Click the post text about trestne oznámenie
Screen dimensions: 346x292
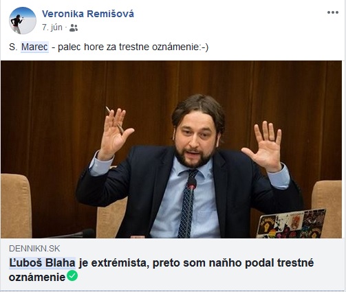pyautogui.click(x=109, y=47)
